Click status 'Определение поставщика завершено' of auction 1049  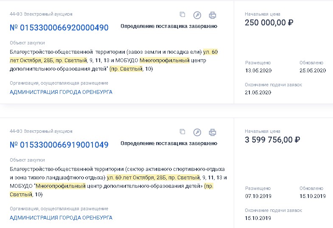point(169,143)
